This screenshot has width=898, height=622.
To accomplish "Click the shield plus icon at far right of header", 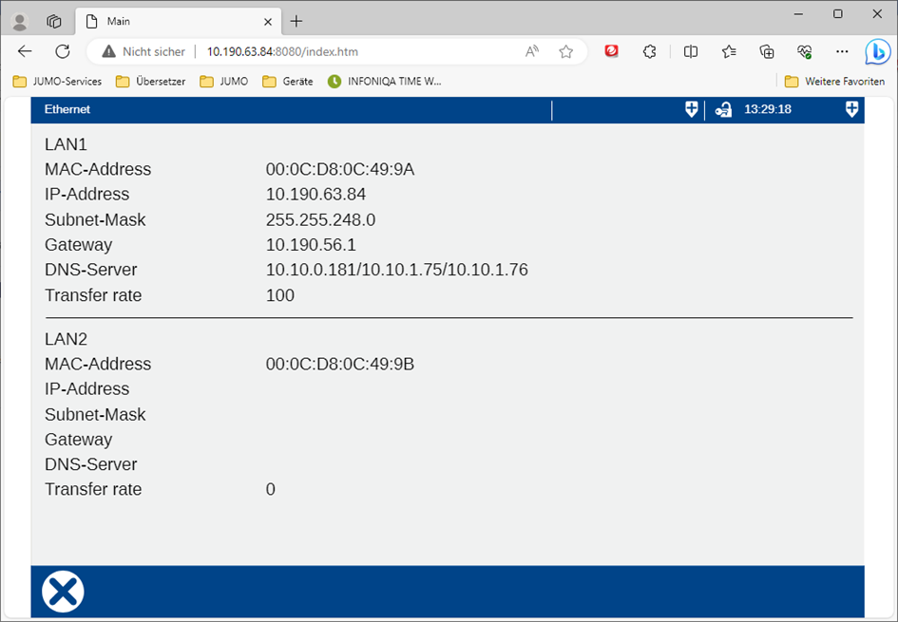I will [x=851, y=110].
